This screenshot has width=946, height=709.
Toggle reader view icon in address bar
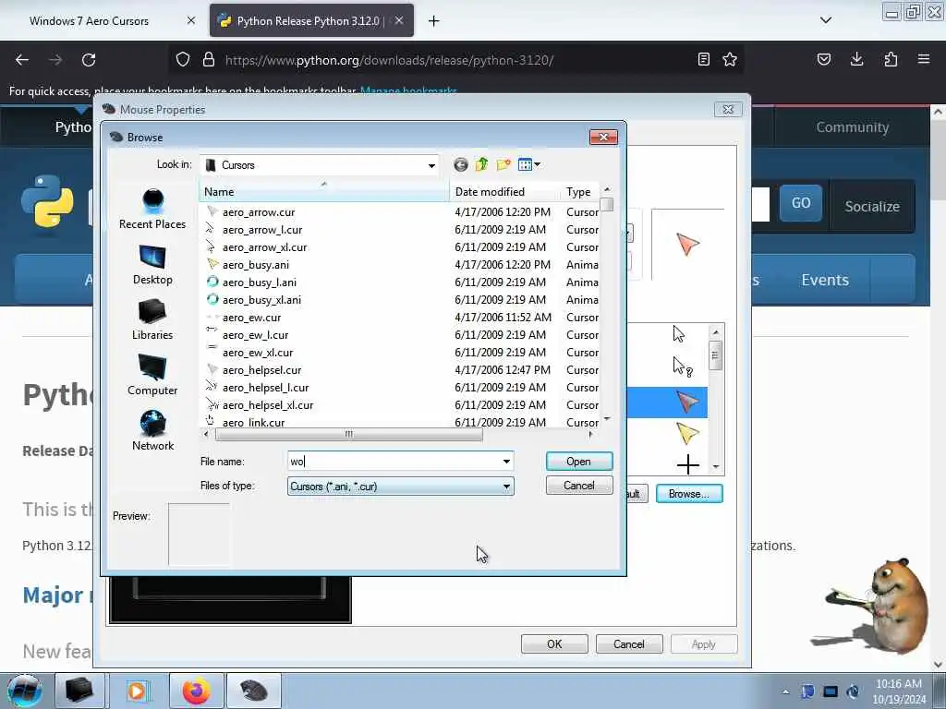pos(703,60)
